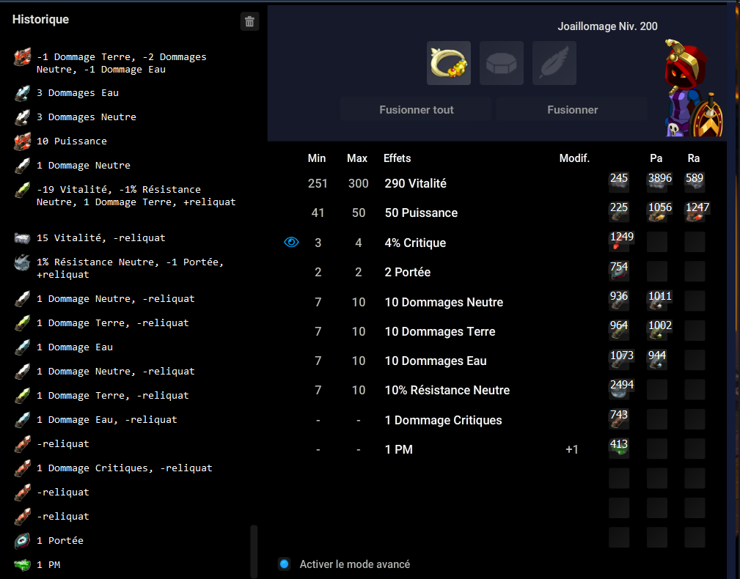Click the Fusionner button

pos(573,110)
